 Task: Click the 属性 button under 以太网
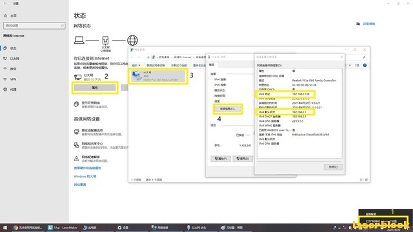95,88
